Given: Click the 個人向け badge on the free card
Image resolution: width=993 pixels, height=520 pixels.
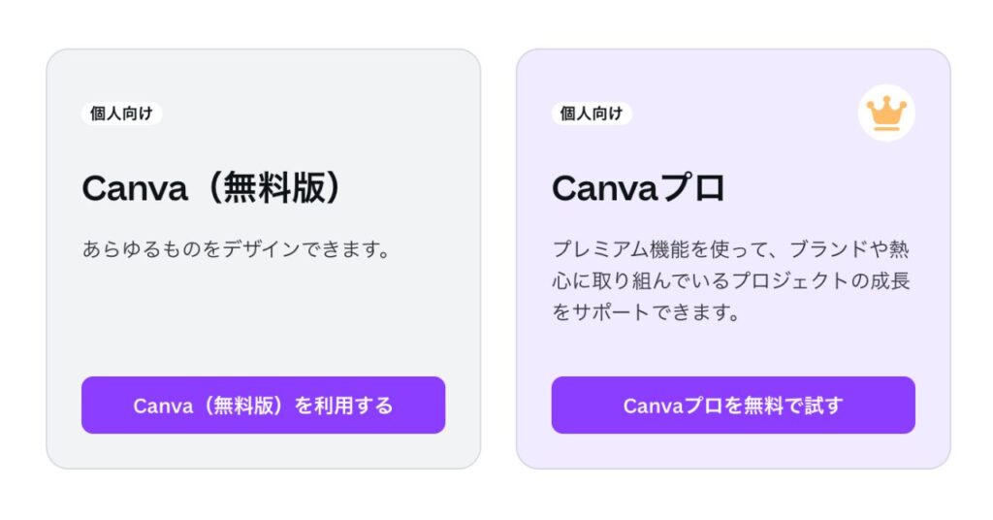Looking at the screenshot, I should 121,114.
